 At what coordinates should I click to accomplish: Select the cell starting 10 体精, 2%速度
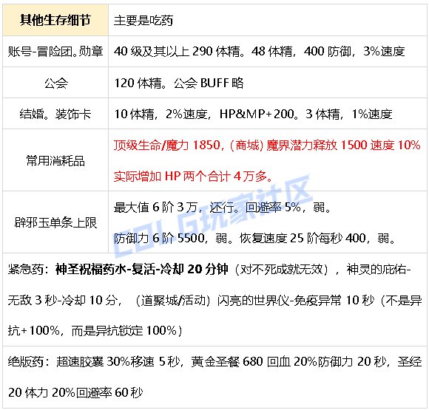click(x=268, y=114)
